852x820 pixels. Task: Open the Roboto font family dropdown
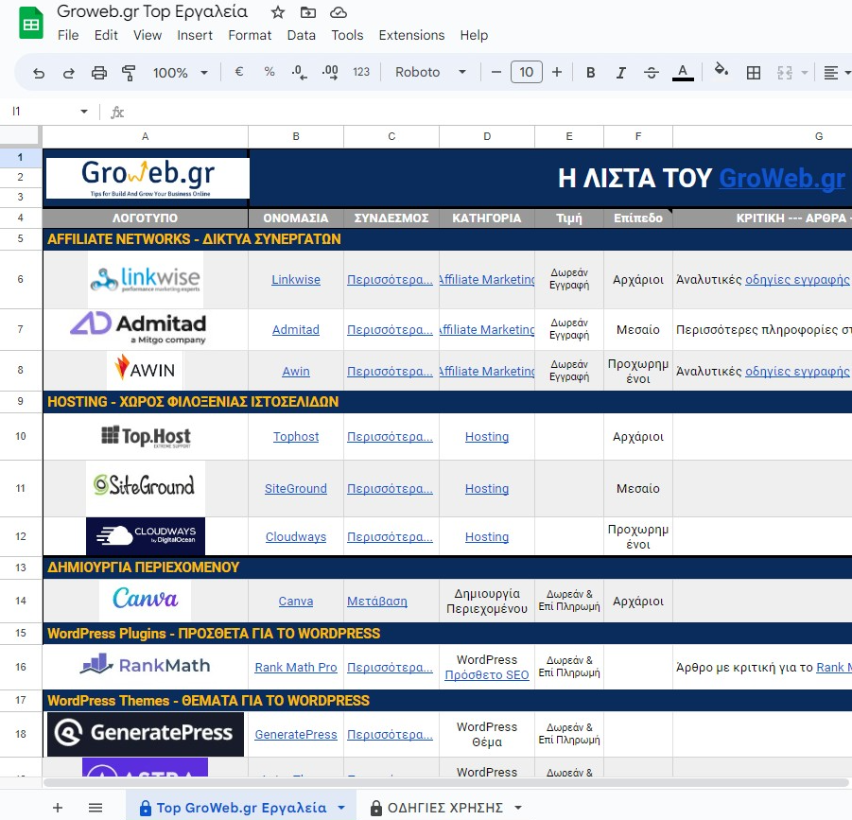pyautogui.click(x=431, y=72)
